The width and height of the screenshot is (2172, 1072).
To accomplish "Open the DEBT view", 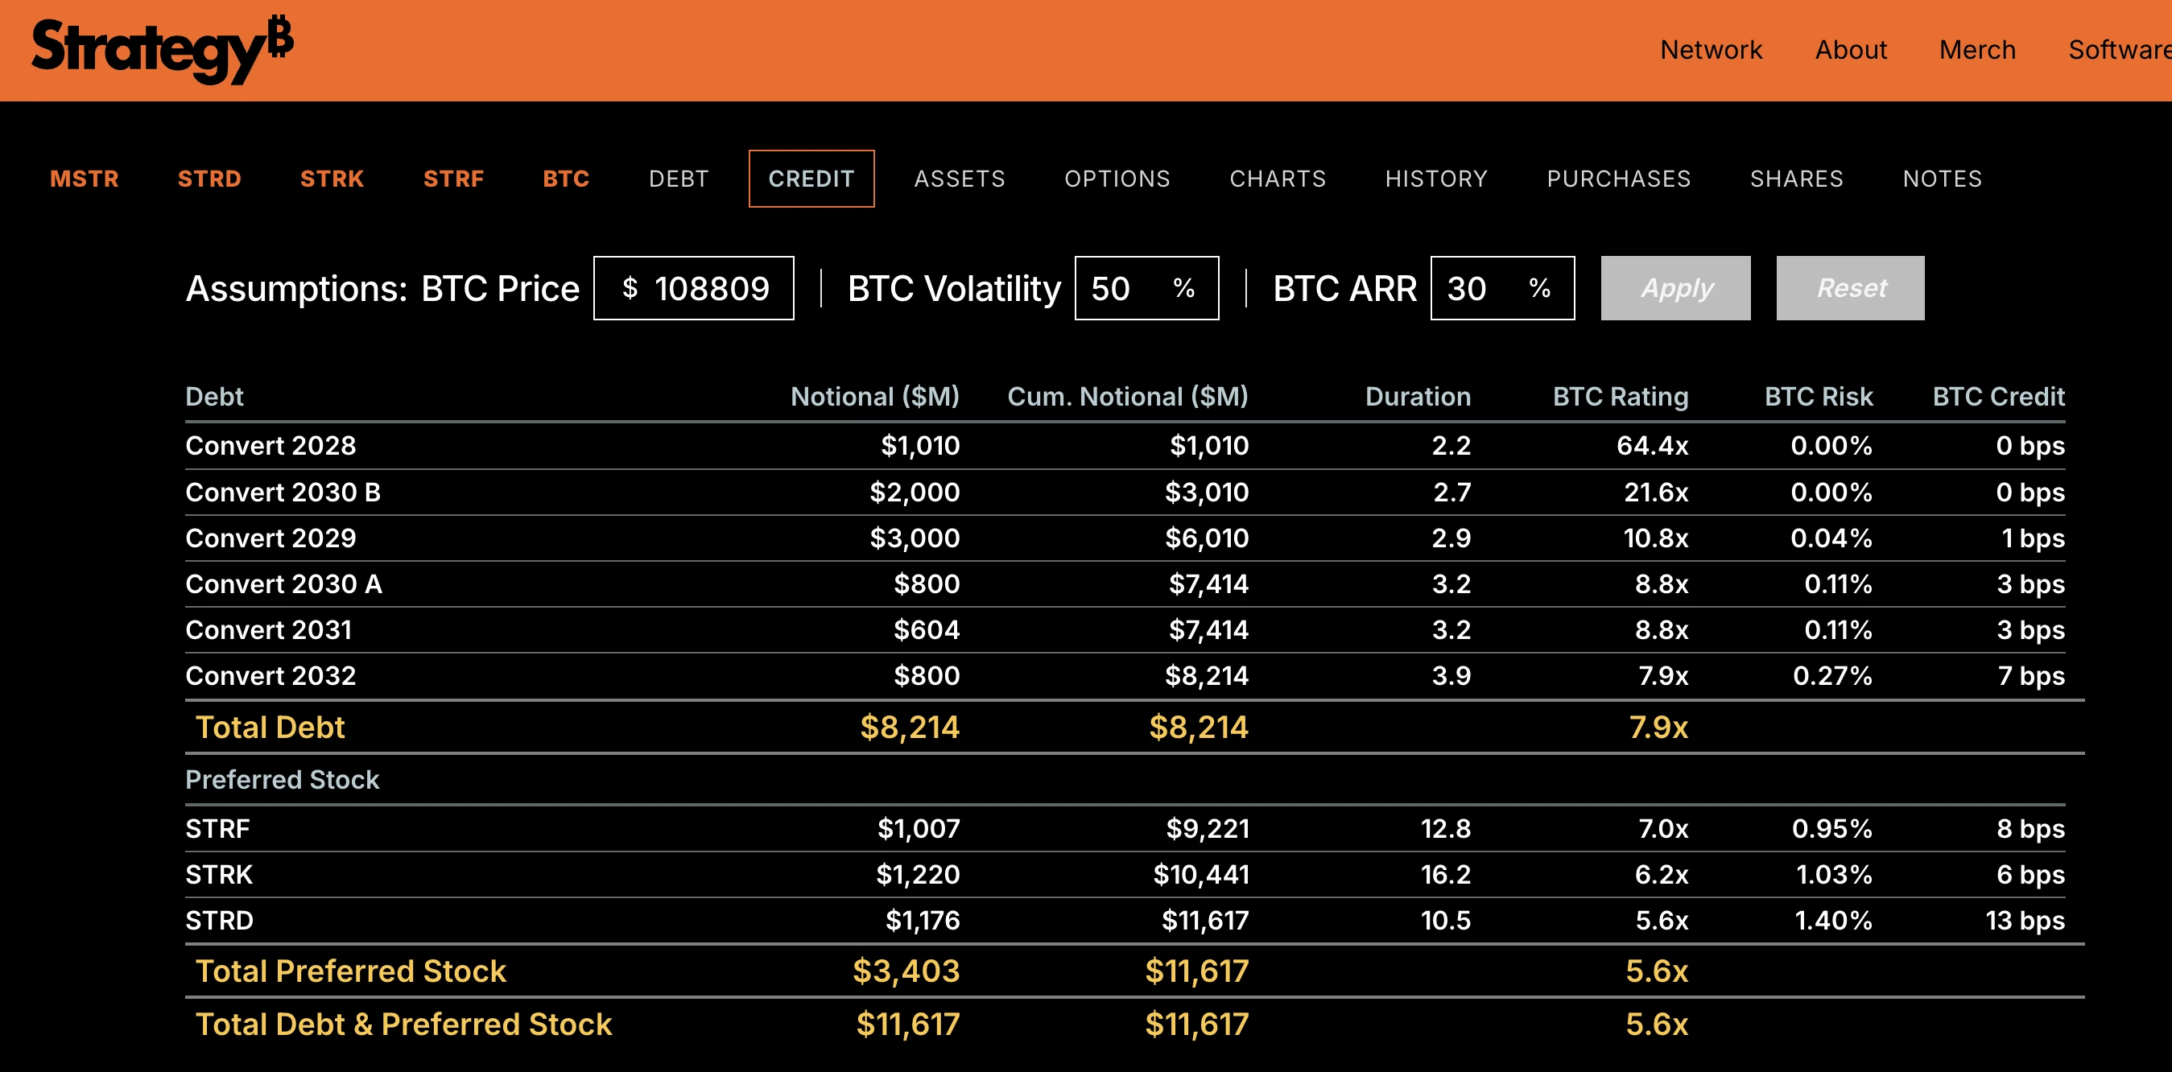I will point(678,178).
